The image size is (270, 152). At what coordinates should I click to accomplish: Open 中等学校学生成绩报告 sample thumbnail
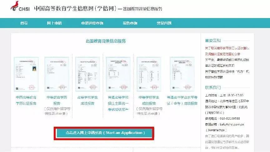click(149, 74)
